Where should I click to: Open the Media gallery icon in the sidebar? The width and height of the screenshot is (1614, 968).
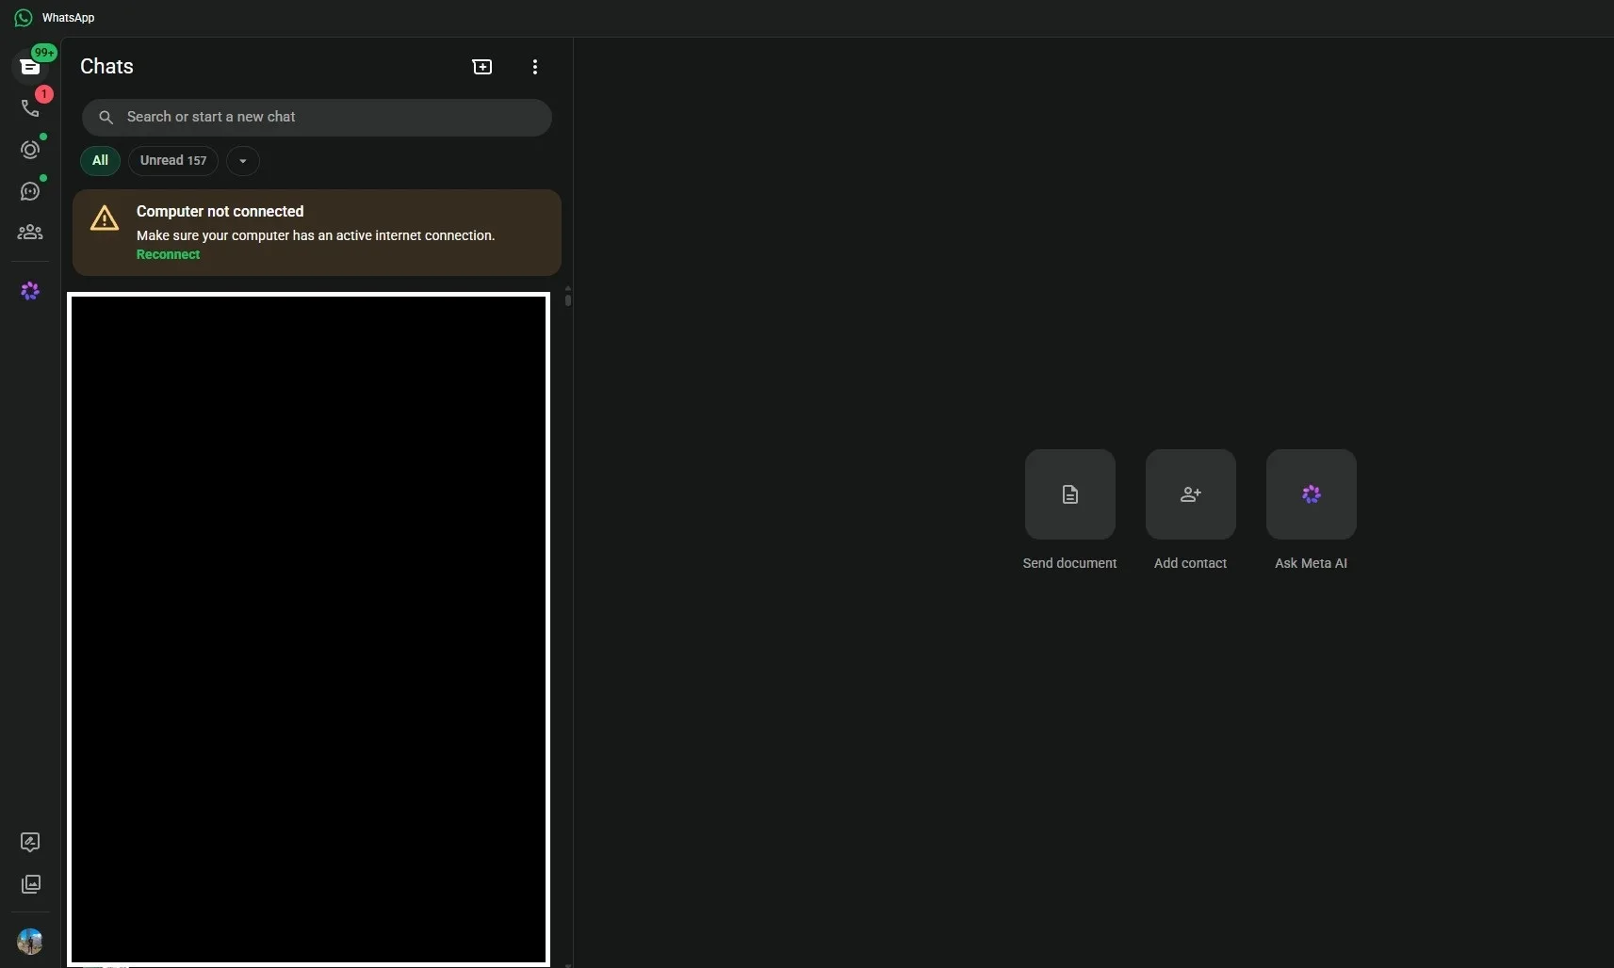30,884
